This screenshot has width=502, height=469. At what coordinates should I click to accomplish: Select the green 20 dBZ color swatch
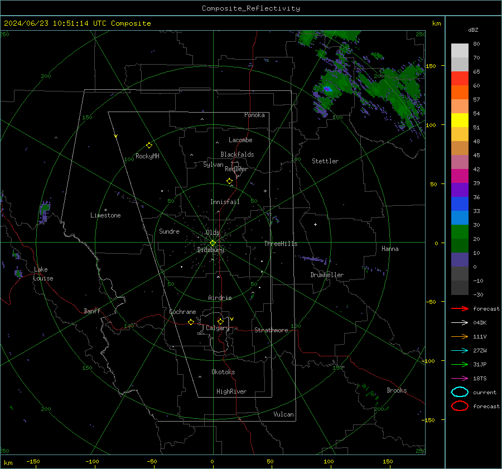pos(460,231)
